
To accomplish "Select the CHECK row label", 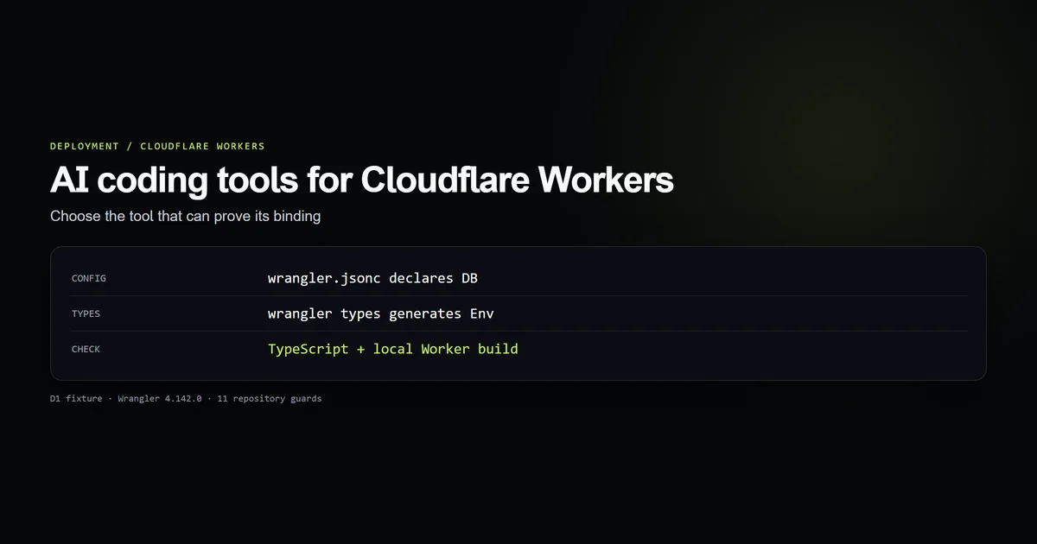I will click(86, 349).
